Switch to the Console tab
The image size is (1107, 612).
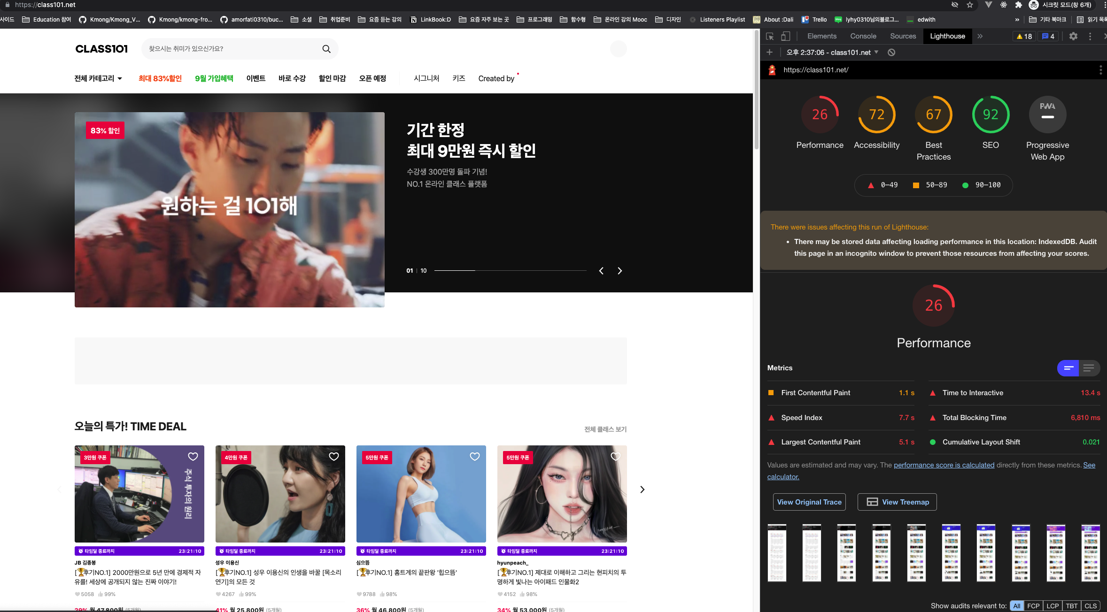[x=863, y=36]
